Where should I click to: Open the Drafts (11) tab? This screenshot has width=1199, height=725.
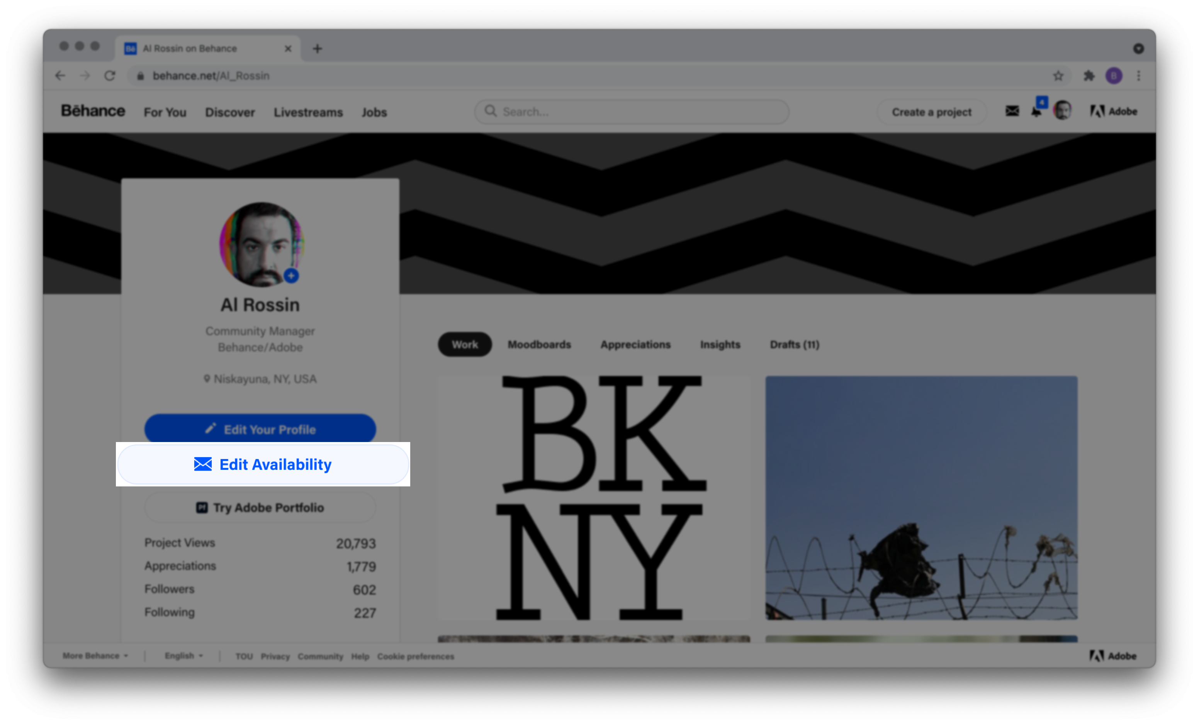(x=795, y=344)
